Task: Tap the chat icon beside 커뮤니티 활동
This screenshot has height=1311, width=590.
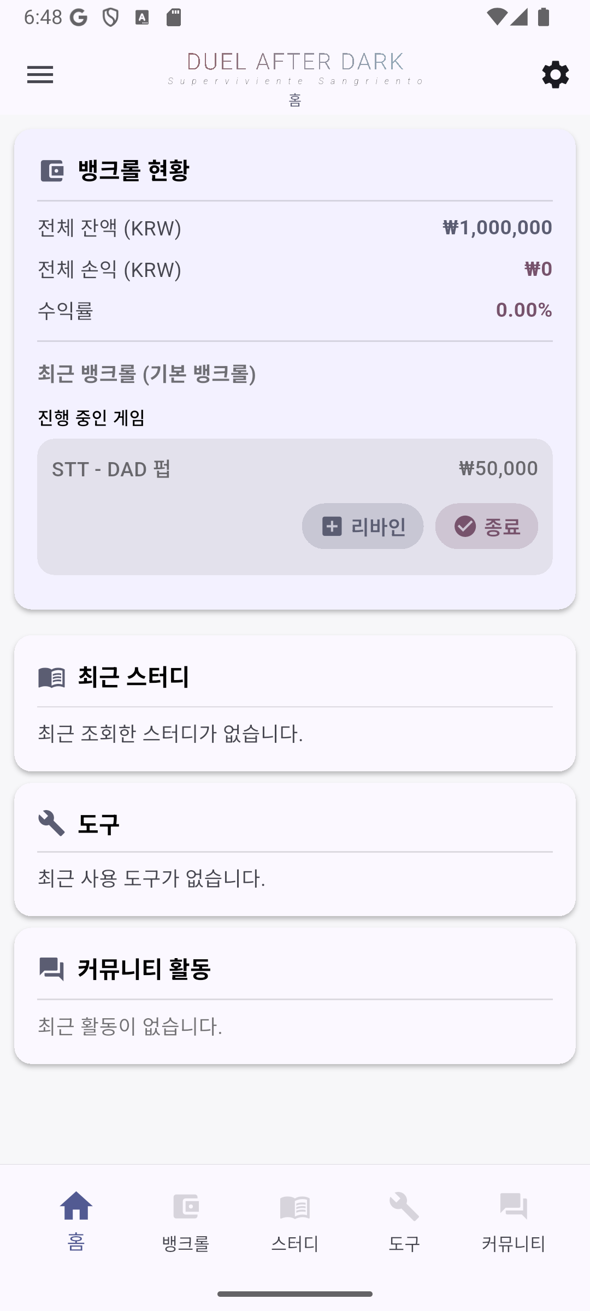Action: [x=52, y=969]
